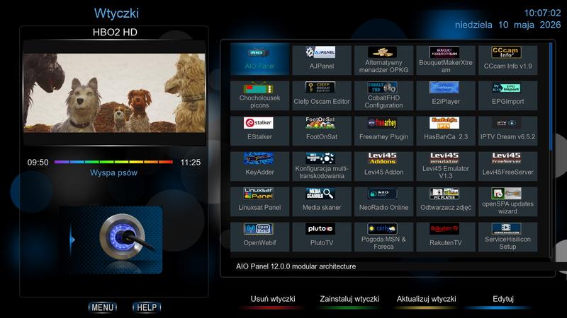Screen dimensions: 567x318
Task: Open CCcam Info v1.9
Action: click(x=507, y=60)
